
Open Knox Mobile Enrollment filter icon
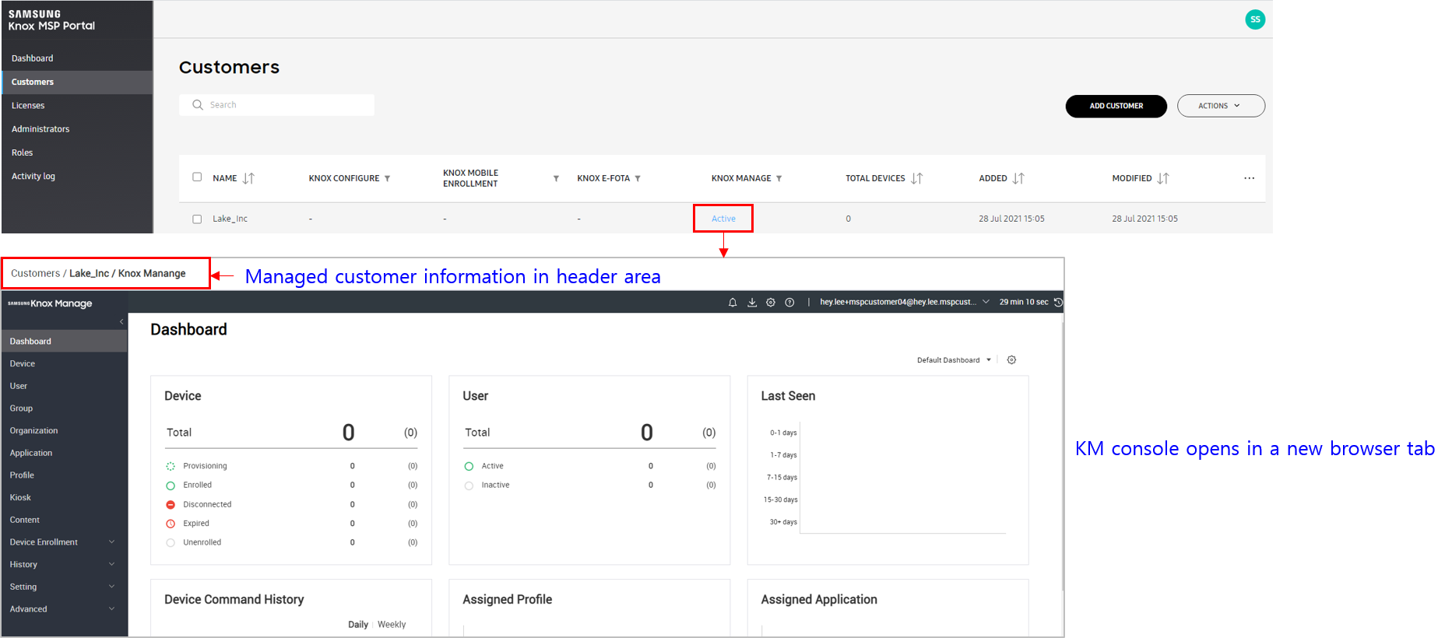point(556,178)
